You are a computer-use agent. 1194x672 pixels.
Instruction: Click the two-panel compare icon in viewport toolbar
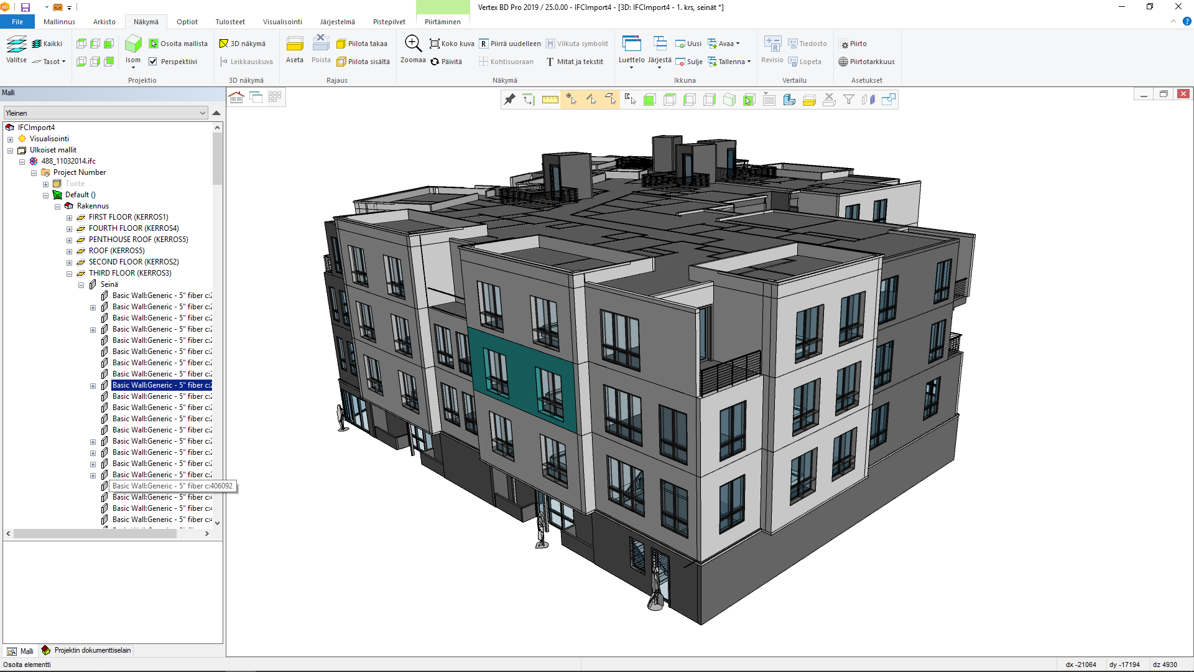pyautogui.click(x=869, y=100)
